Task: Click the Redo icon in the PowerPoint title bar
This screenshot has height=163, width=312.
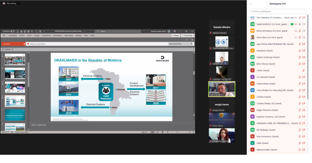Action: tap(37, 31)
